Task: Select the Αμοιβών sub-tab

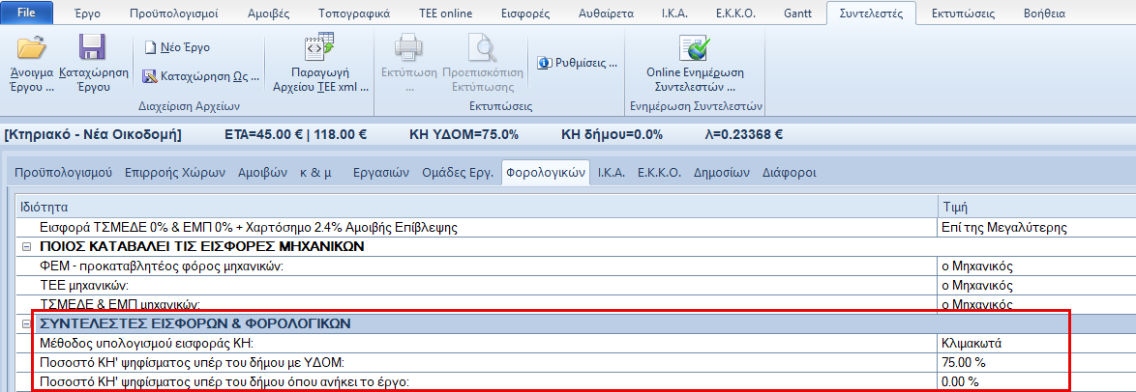Action: pos(263,173)
